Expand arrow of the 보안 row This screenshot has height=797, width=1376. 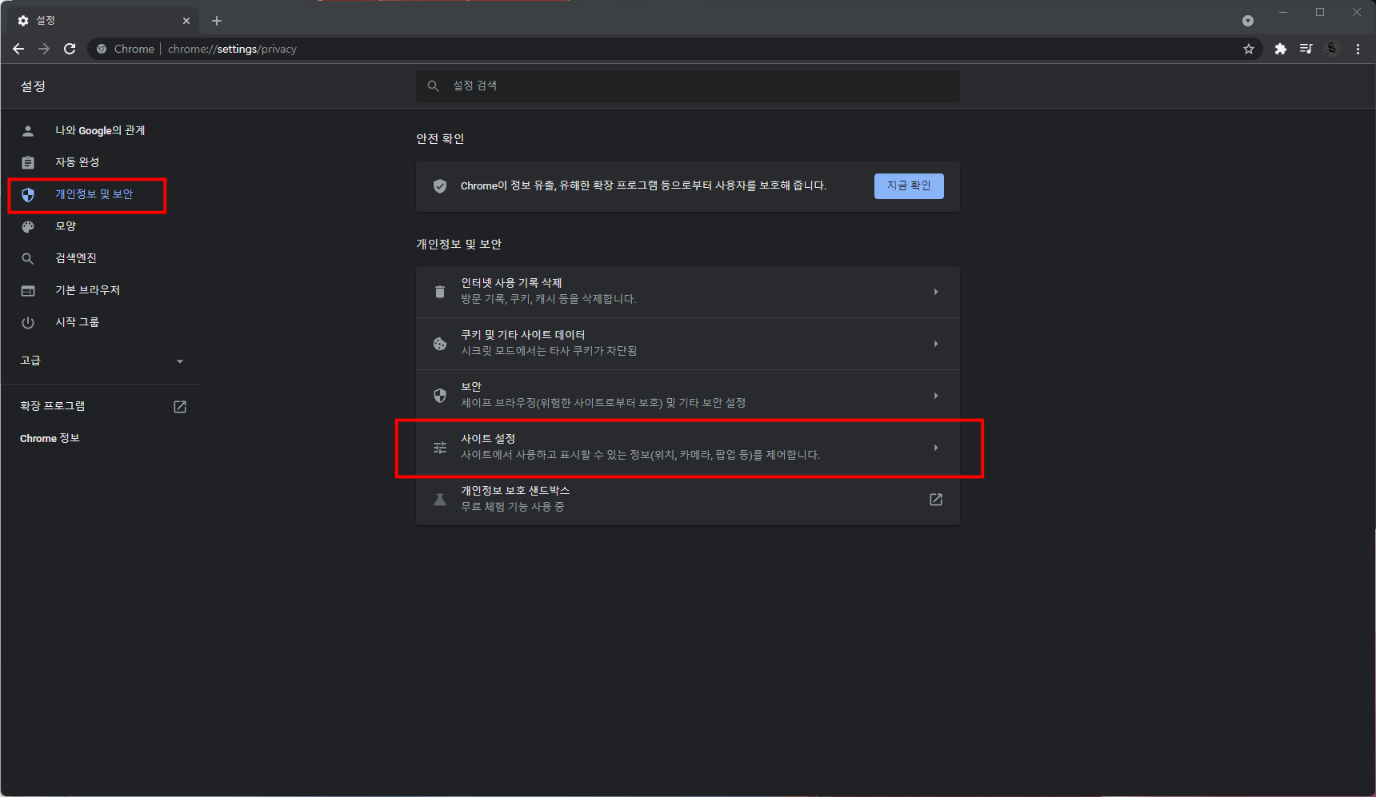pos(936,396)
